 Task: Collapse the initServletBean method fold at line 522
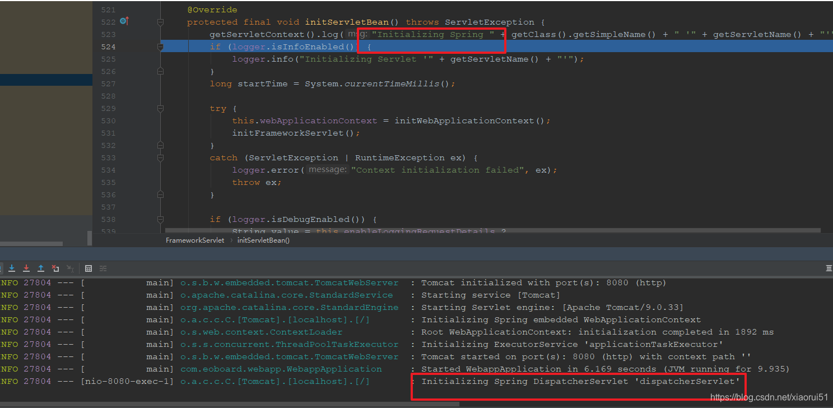161,22
